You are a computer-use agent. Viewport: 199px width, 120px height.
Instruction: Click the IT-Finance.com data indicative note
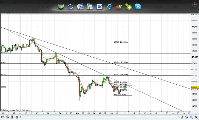coord(15,110)
